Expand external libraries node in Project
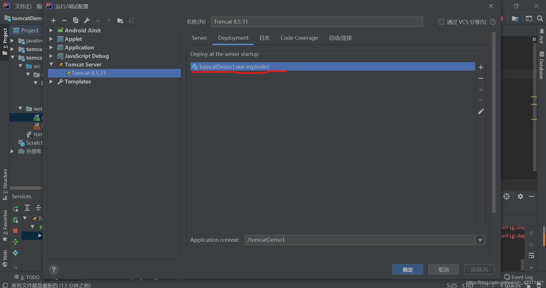The image size is (546, 288). [12, 151]
